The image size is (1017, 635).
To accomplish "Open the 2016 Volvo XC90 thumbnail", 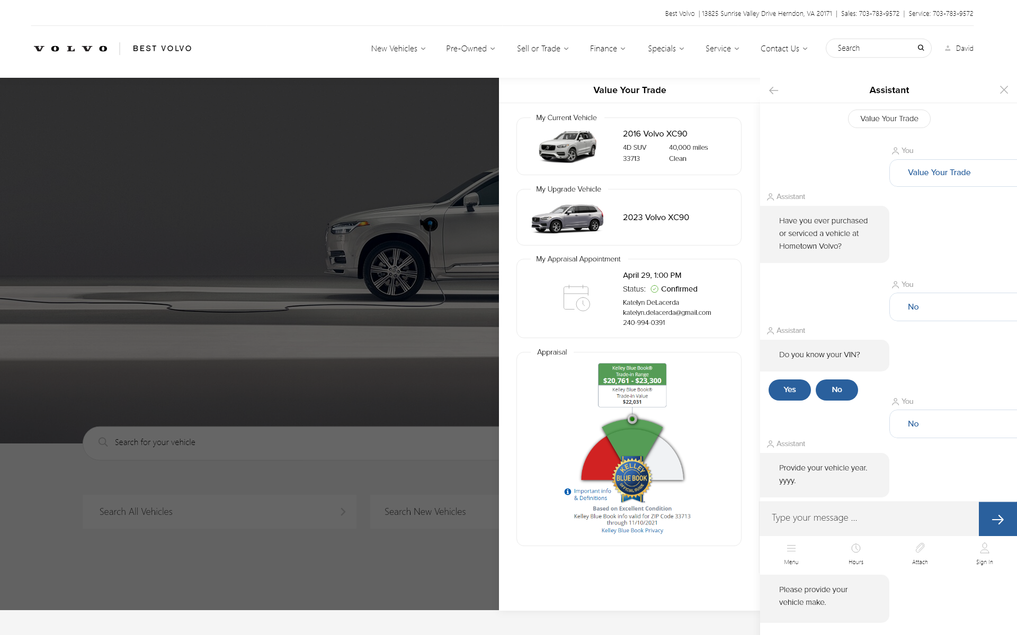I will tap(568, 147).
